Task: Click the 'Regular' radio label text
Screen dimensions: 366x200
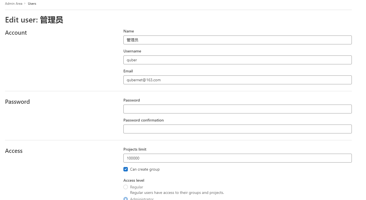Action: tap(136, 187)
